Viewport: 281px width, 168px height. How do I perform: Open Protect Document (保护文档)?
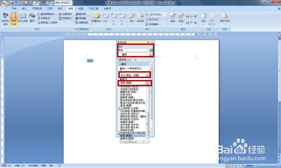coord(225,17)
